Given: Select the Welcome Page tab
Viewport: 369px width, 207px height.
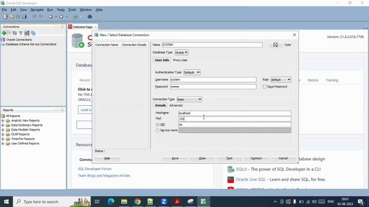Looking at the screenshot, I should (82, 27).
